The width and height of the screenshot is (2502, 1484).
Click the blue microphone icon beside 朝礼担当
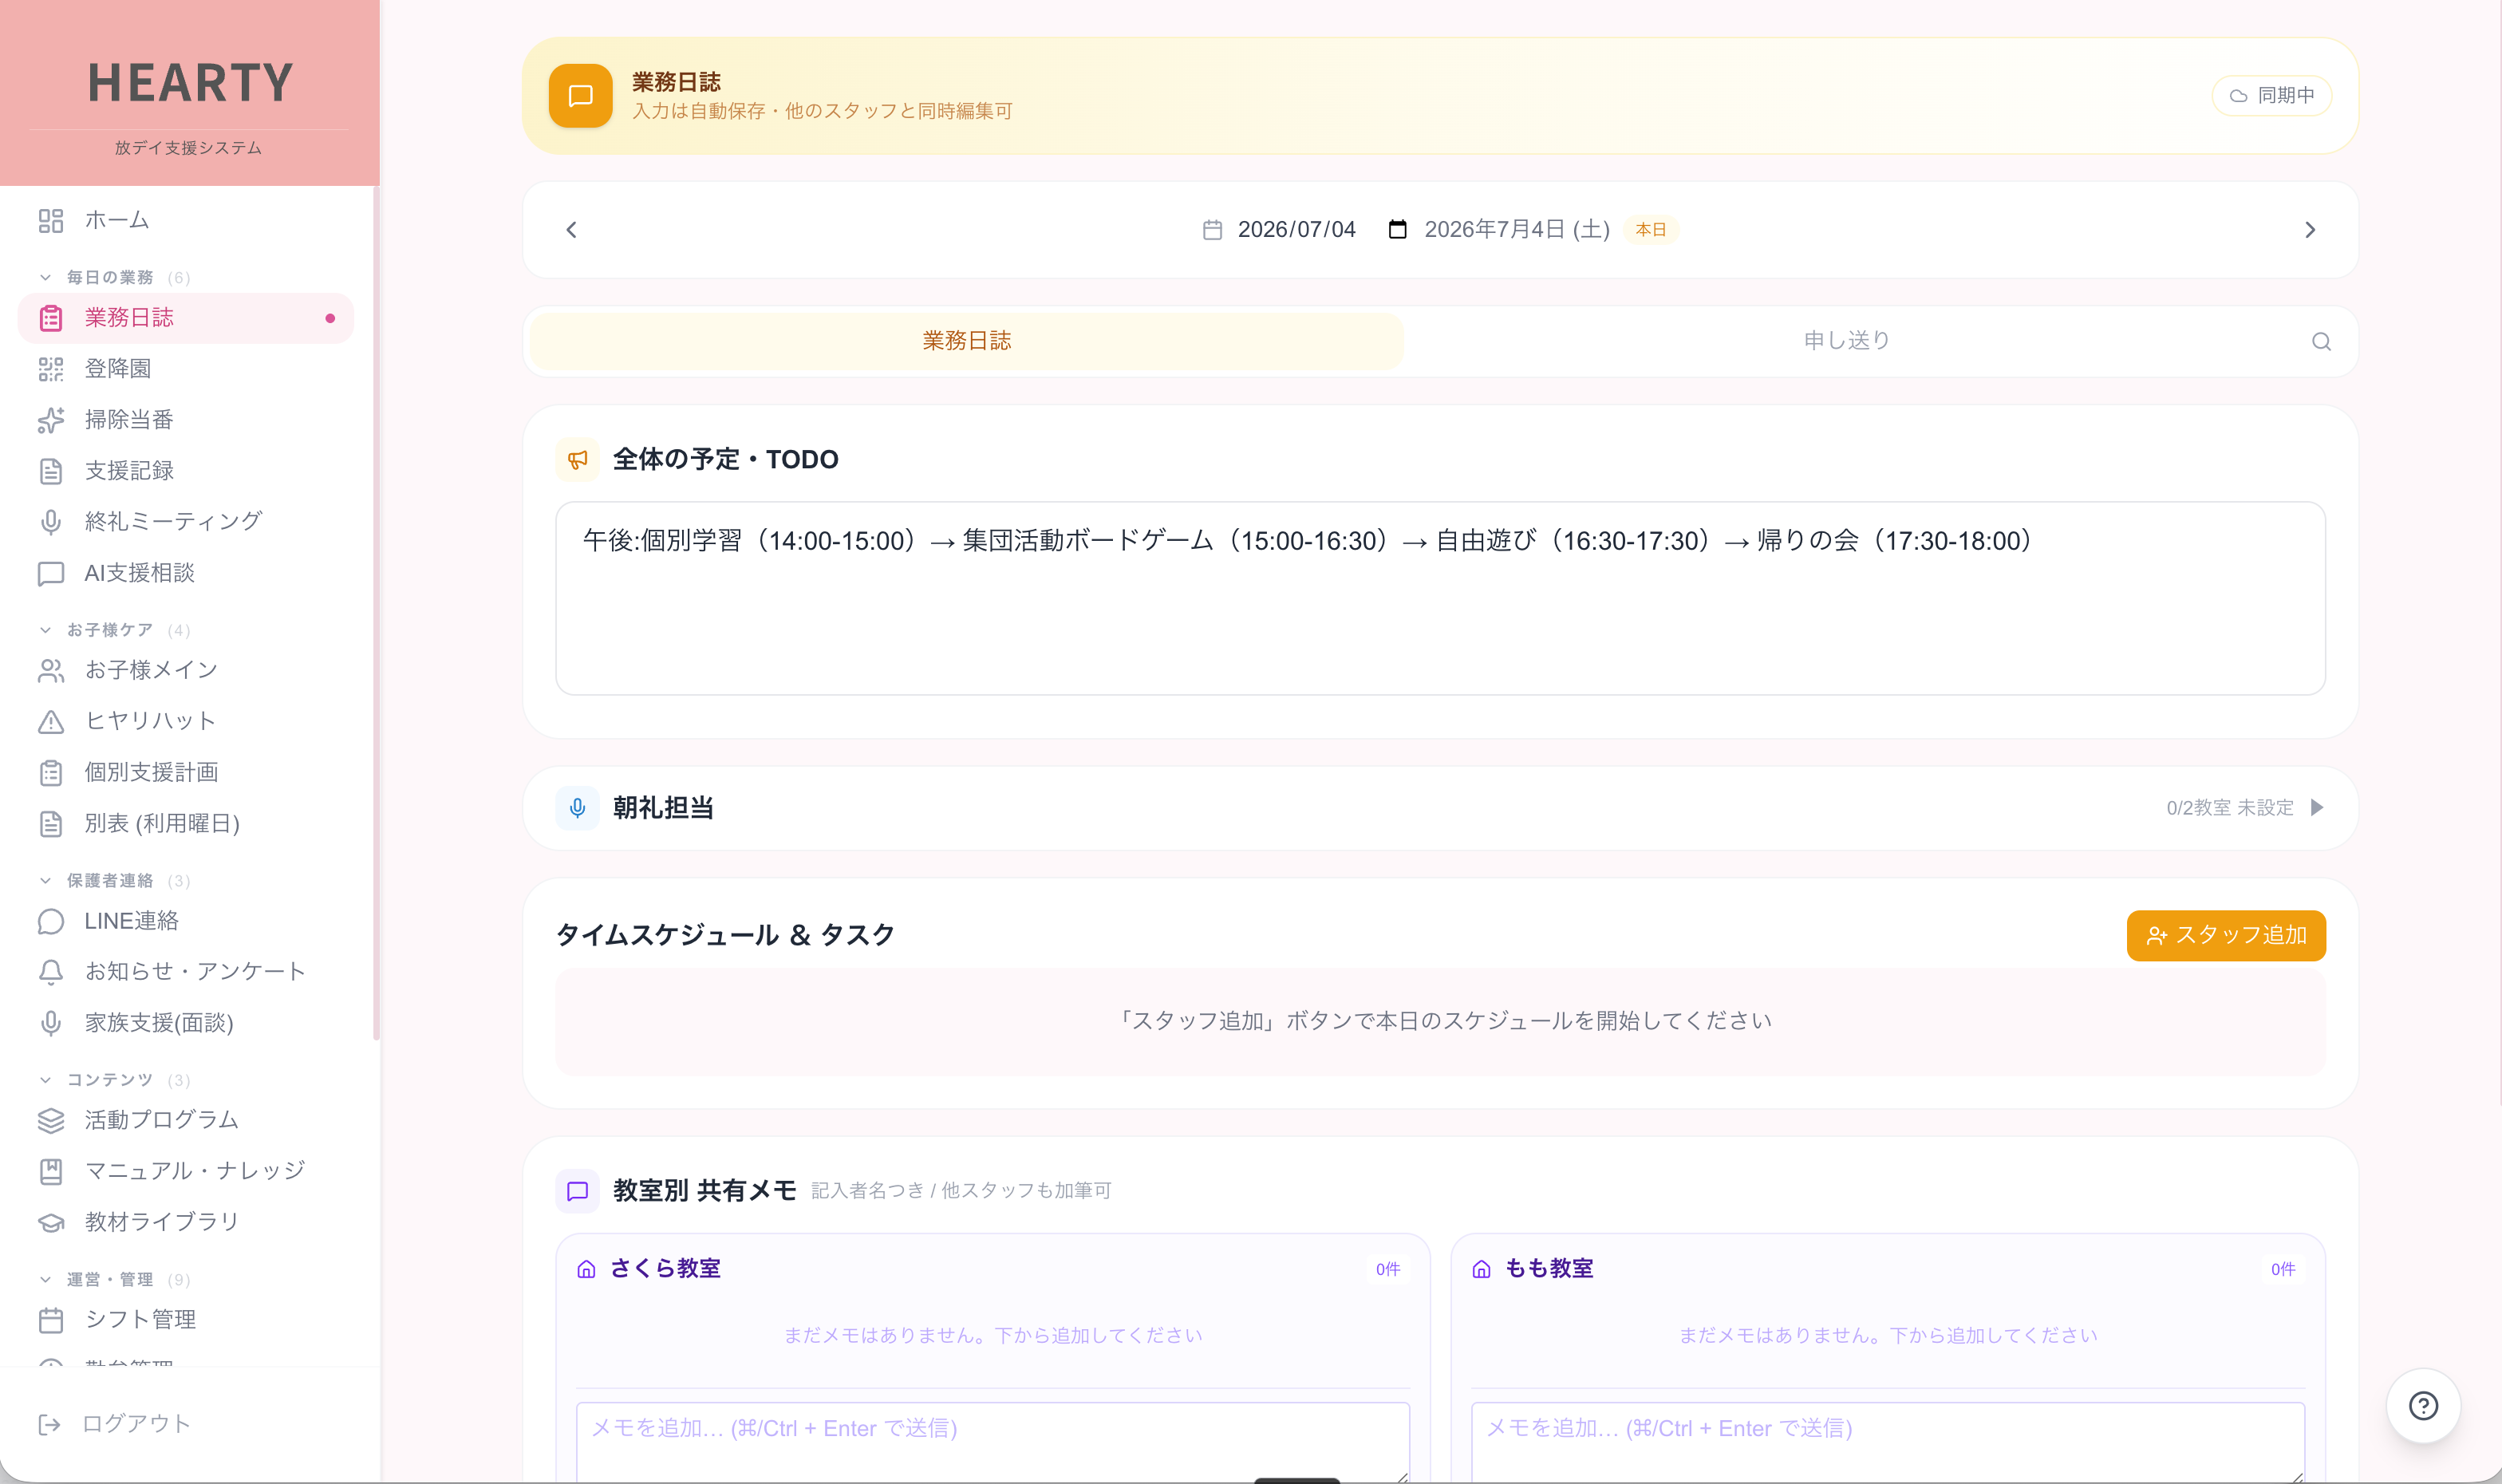pyautogui.click(x=577, y=808)
